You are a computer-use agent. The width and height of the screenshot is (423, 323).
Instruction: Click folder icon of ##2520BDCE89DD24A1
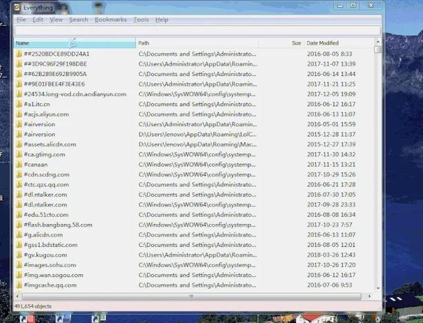(x=19, y=54)
